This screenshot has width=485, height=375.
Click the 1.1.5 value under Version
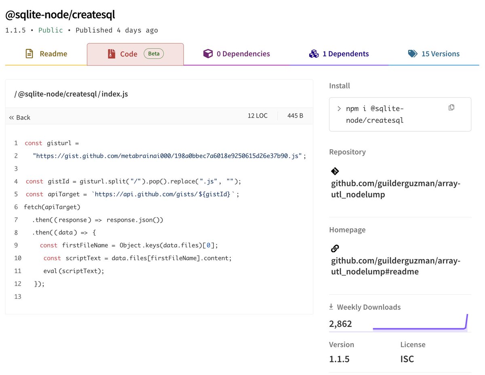pyautogui.click(x=339, y=359)
